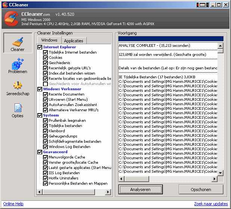This screenshot has height=209, width=231.
Task: Click the Opschonen button
Action: click(201, 190)
